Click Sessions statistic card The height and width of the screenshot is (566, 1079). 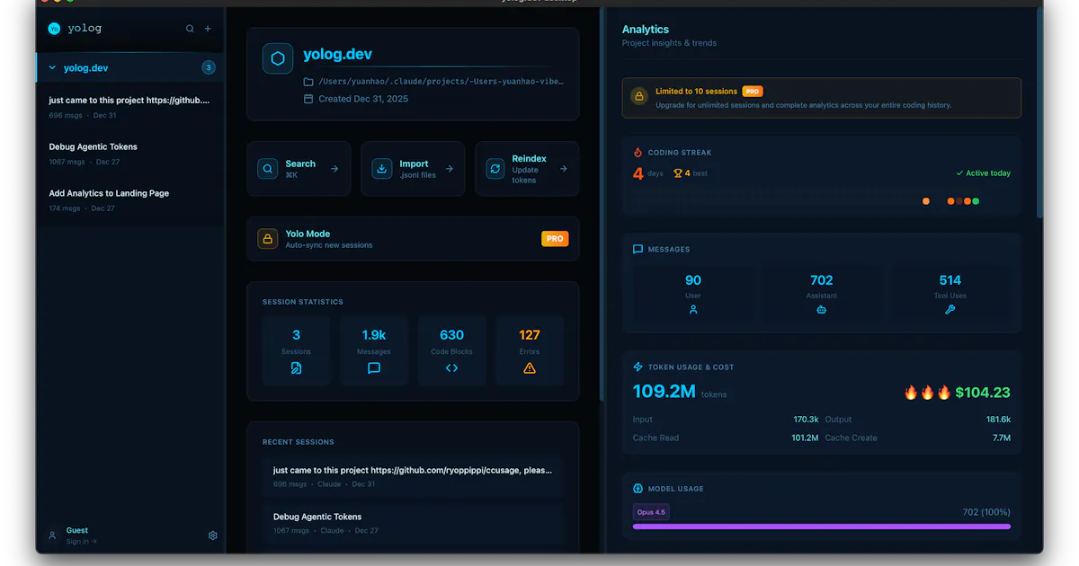point(296,350)
